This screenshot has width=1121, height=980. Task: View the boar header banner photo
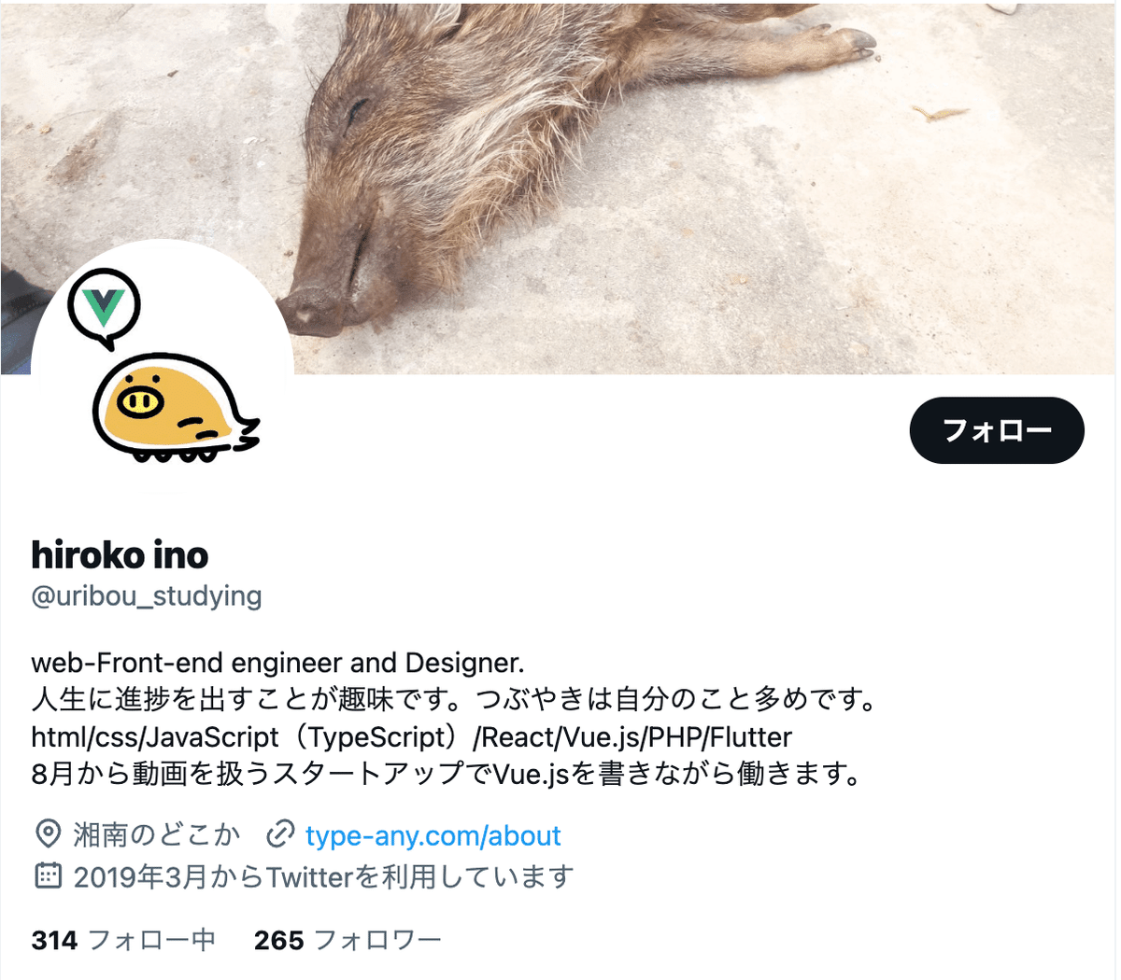coord(559,187)
